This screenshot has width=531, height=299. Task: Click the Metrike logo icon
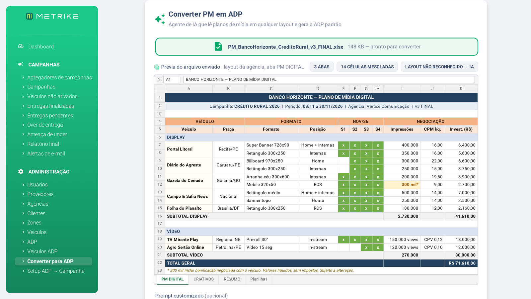(x=30, y=16)
